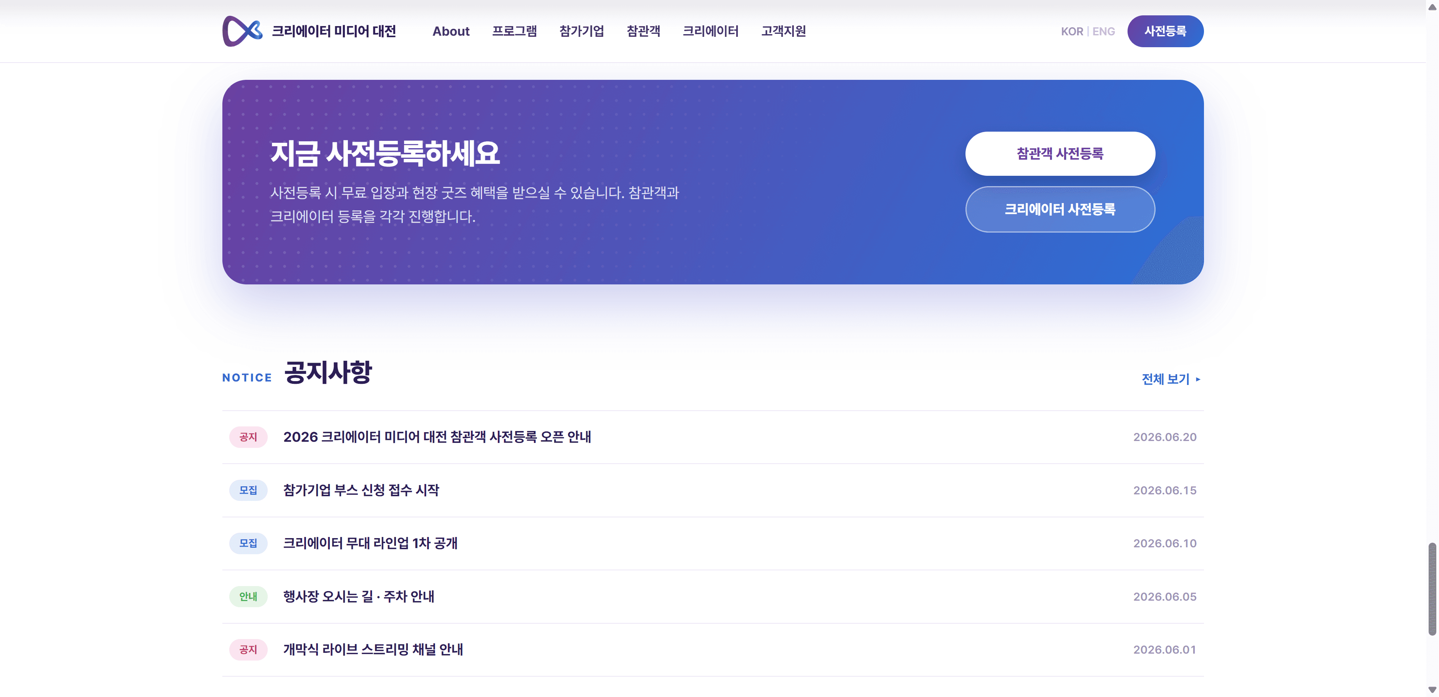Click the infinity-shaped site logo icon
The image size is (1439, 697).
tap(242, 31)
